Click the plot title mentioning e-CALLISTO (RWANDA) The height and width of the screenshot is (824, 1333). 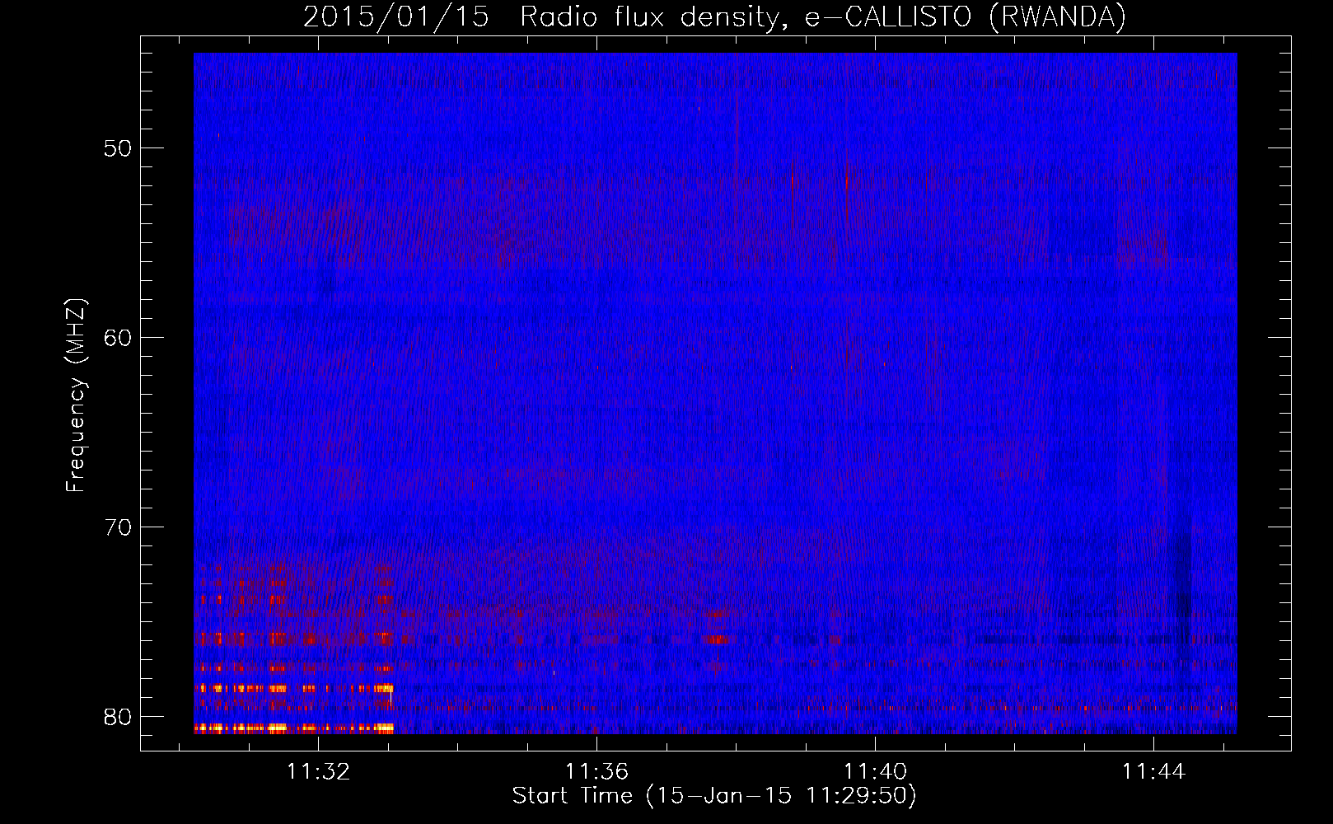point(714,16)
